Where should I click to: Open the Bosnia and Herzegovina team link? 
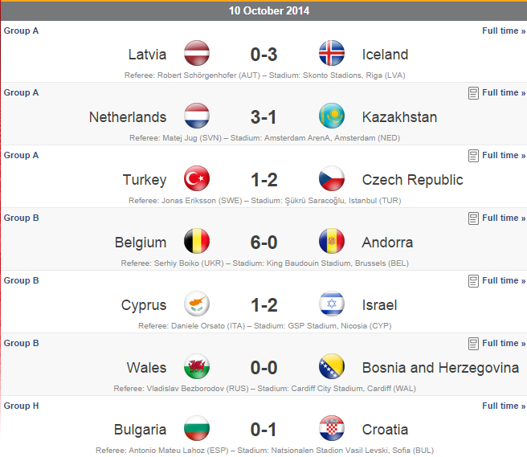[440, 368]
